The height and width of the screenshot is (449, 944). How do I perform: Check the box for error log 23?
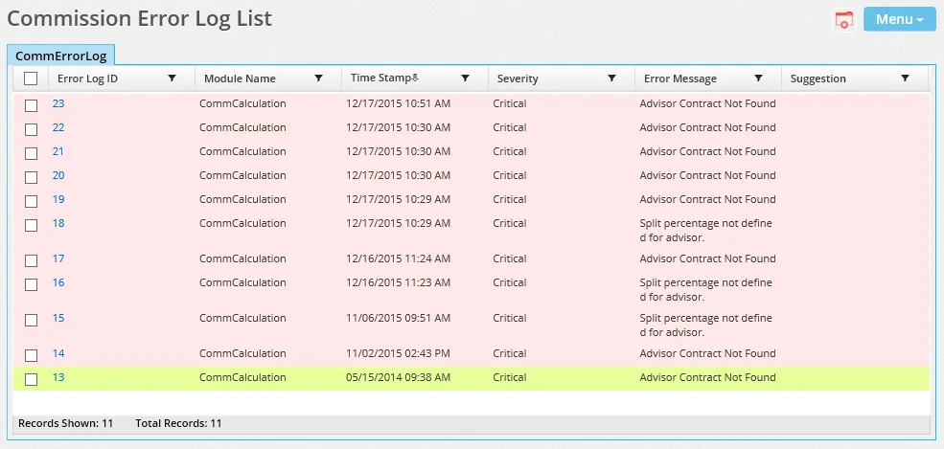coord(31,106)
